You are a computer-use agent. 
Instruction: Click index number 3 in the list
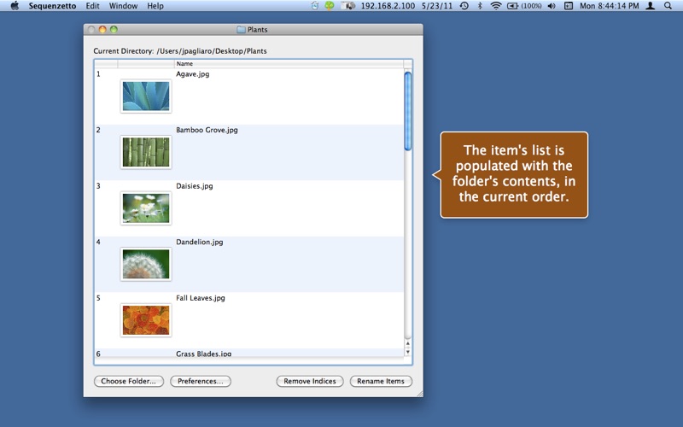[x=98, y=186]
